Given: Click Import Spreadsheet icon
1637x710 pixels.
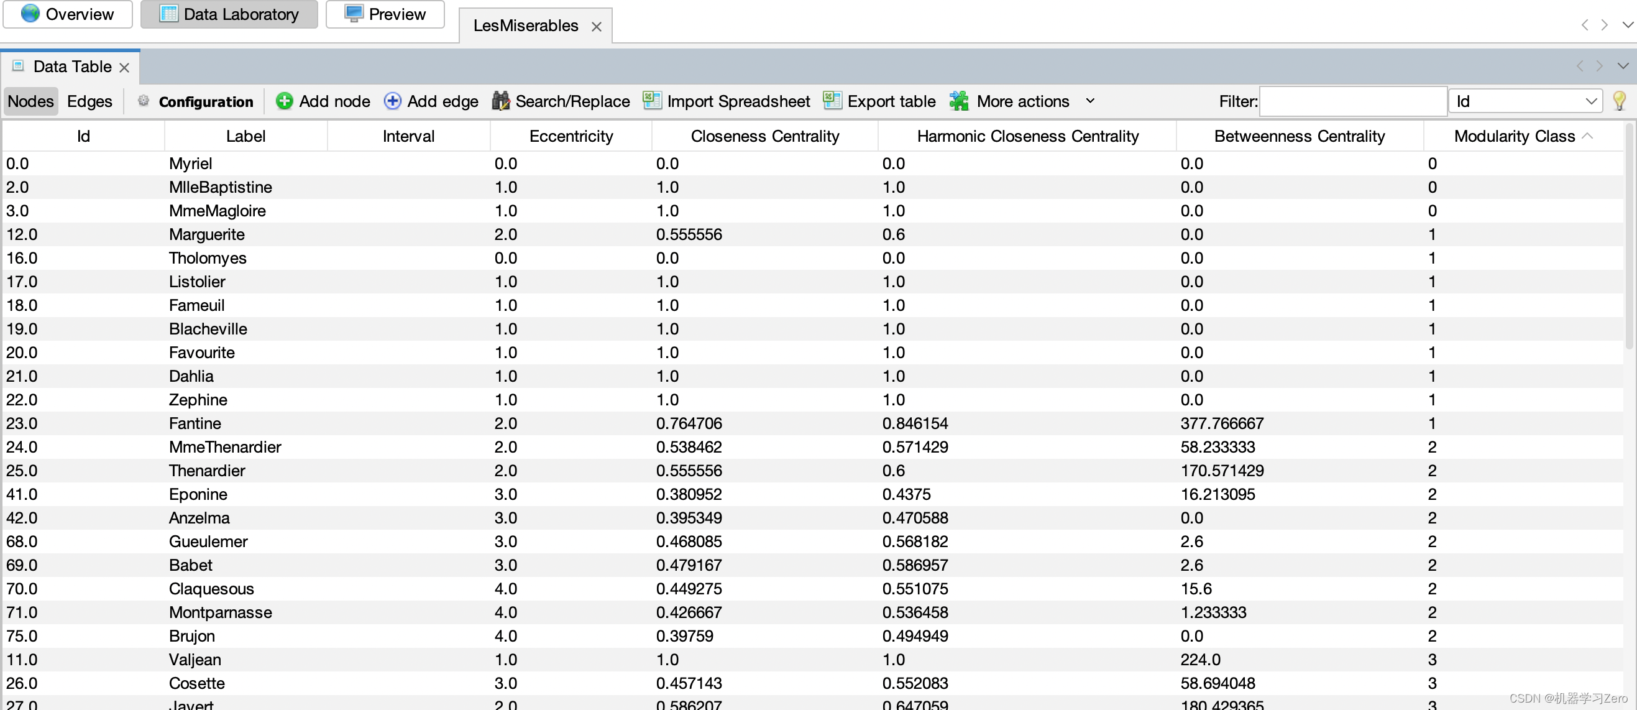Looking at the screenshot, I should (651, 101).
